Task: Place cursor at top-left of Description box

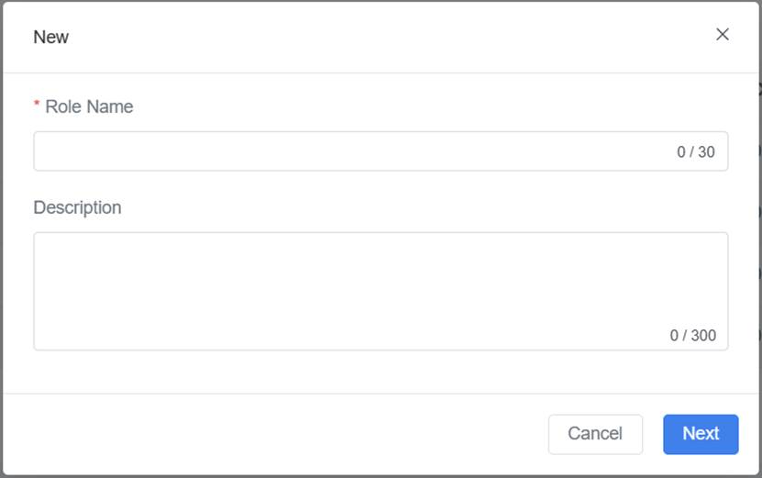Action: (x=46, y=244)
